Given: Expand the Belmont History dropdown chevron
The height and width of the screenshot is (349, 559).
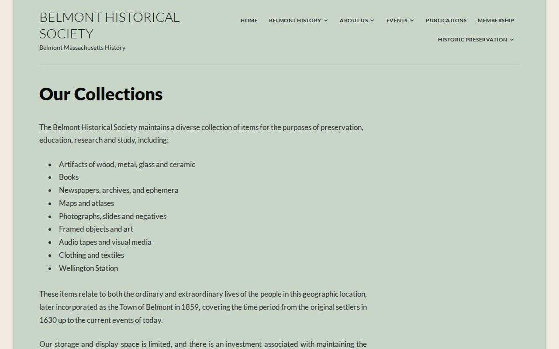Looking at the screenshot, I should click(x=326, y=21).
